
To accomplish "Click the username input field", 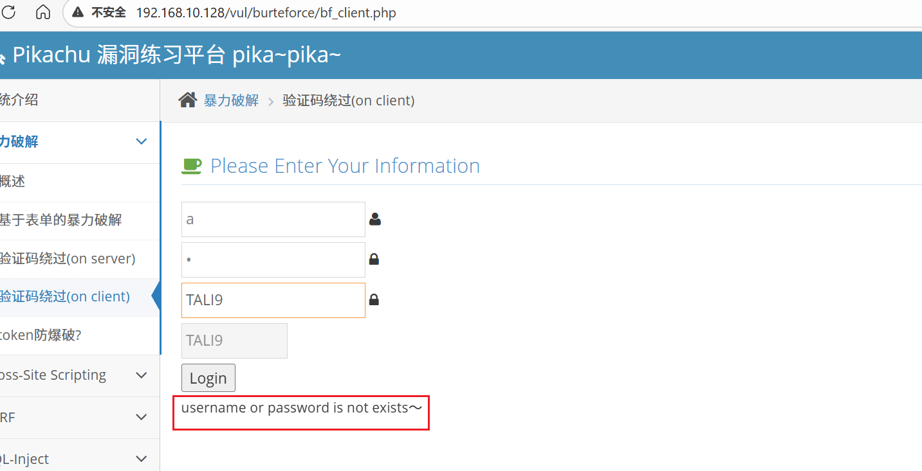I will [273, 220].
